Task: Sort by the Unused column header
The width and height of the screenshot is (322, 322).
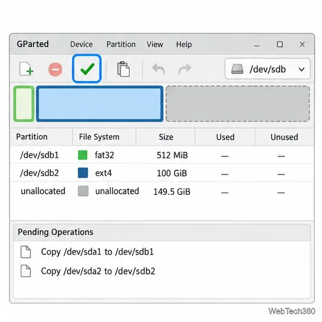Action: pos(284,137)
